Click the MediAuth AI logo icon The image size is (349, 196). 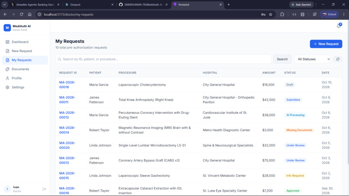(x=7, y=28)
